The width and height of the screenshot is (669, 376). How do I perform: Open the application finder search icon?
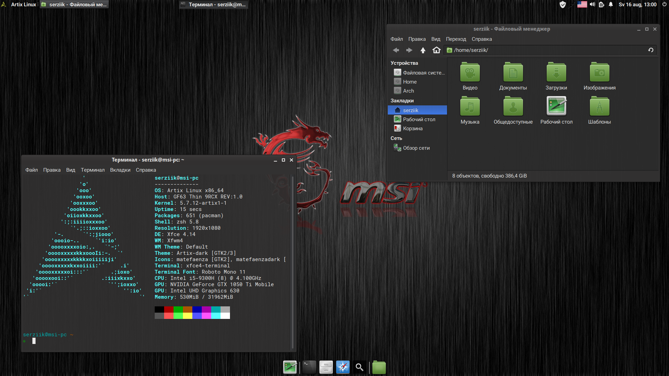point(360,367)
